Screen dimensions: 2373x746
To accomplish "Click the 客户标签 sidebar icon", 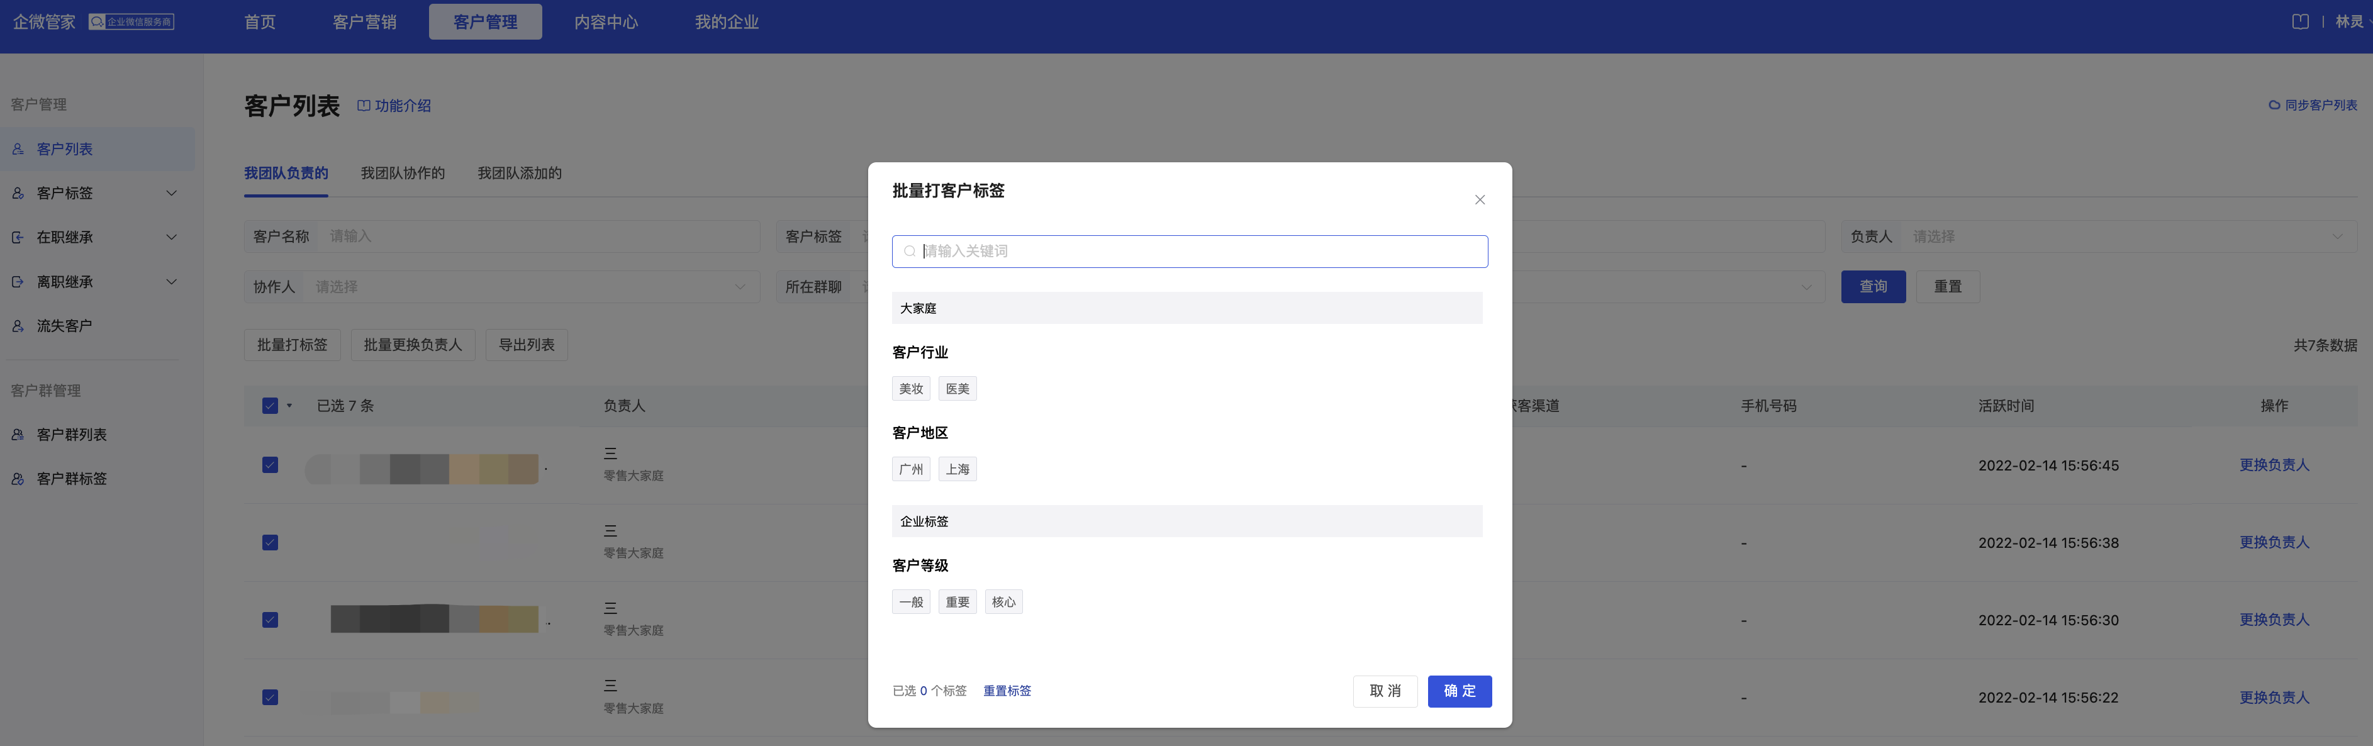I will pos(18,193).
